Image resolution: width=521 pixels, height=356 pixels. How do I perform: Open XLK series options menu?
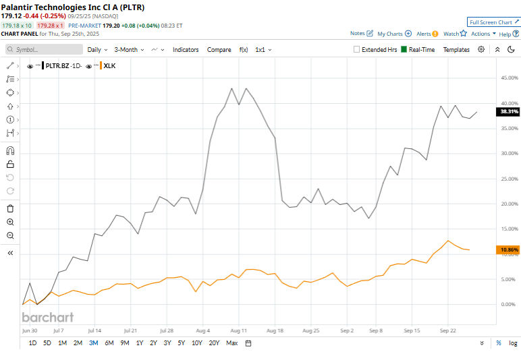(x=97, y=65)
